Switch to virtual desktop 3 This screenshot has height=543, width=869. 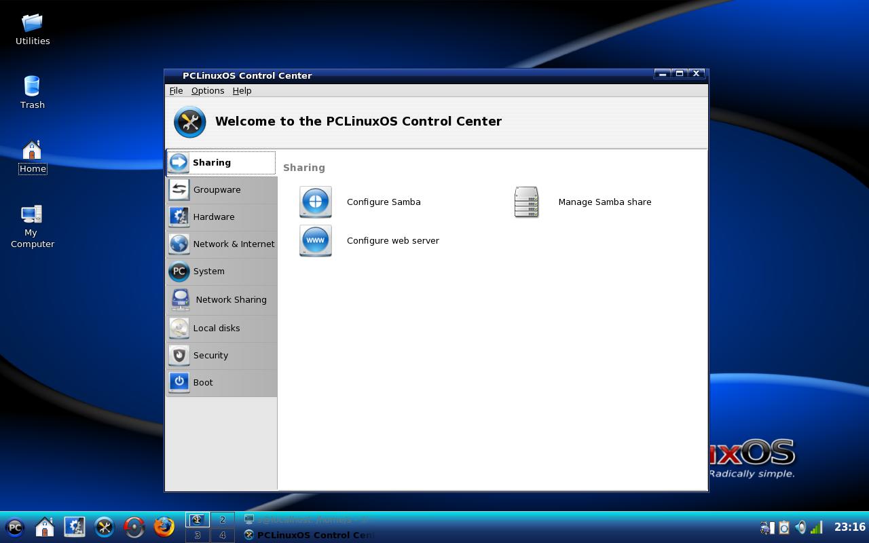(x=198, y=535)
